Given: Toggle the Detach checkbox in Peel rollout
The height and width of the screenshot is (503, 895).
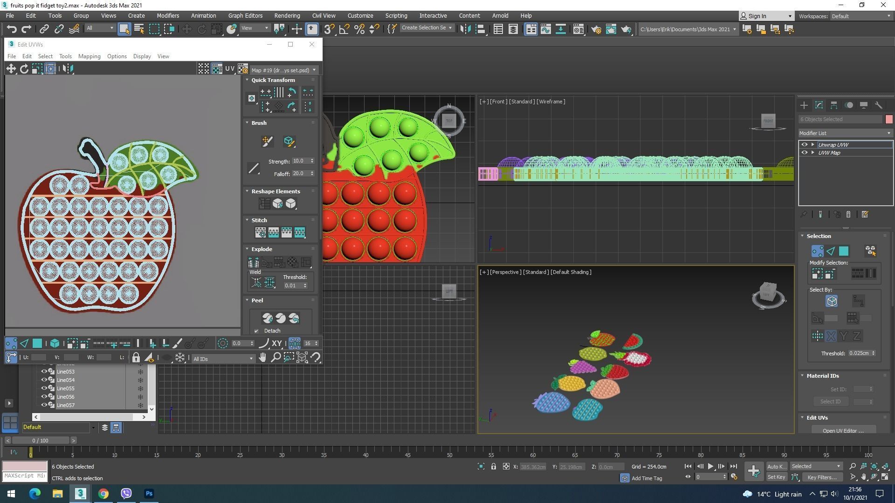Looking at the screenshot, I should [x=256, y=331].
